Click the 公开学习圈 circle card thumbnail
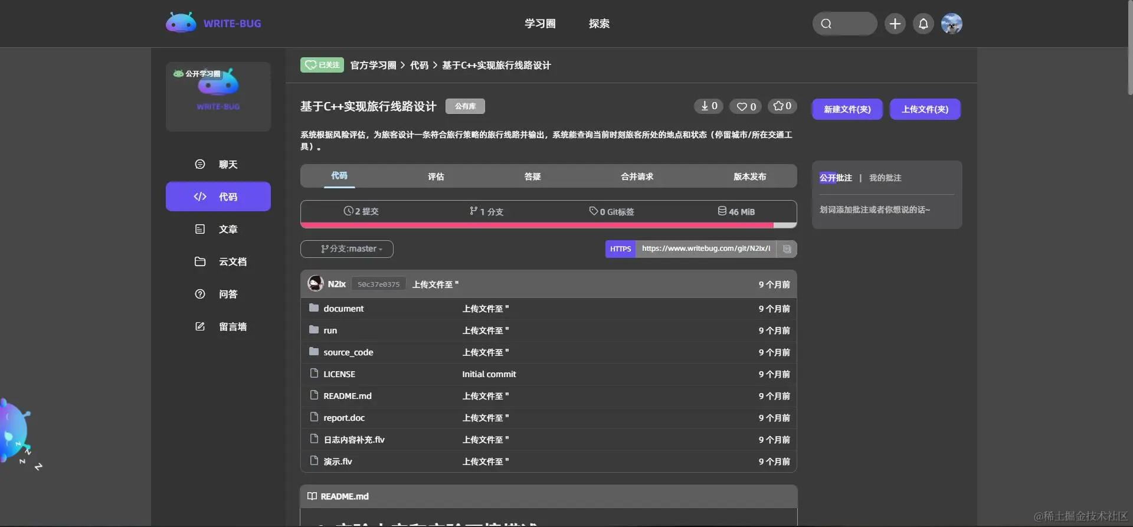This screenshot has width=1133, height=527. (x=218, y=97)
